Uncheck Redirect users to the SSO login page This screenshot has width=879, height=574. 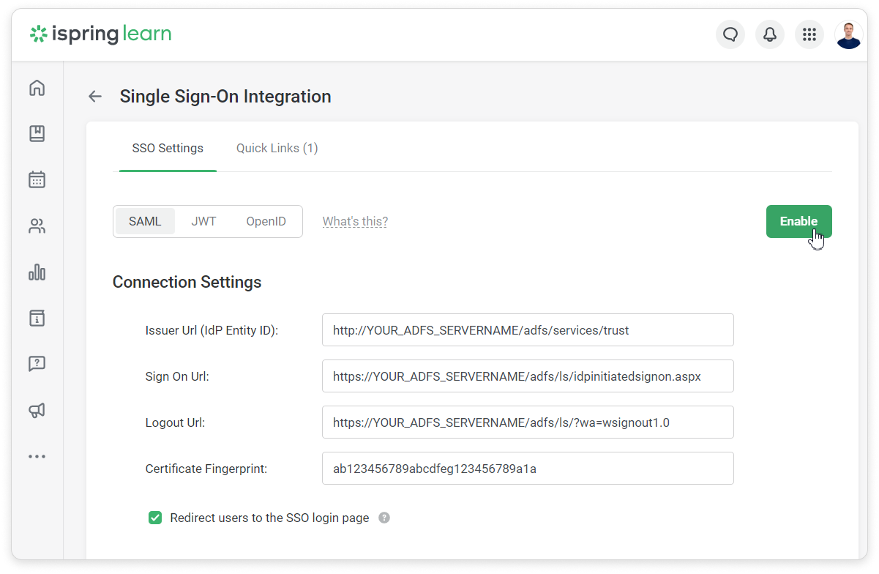click(154, 517)
